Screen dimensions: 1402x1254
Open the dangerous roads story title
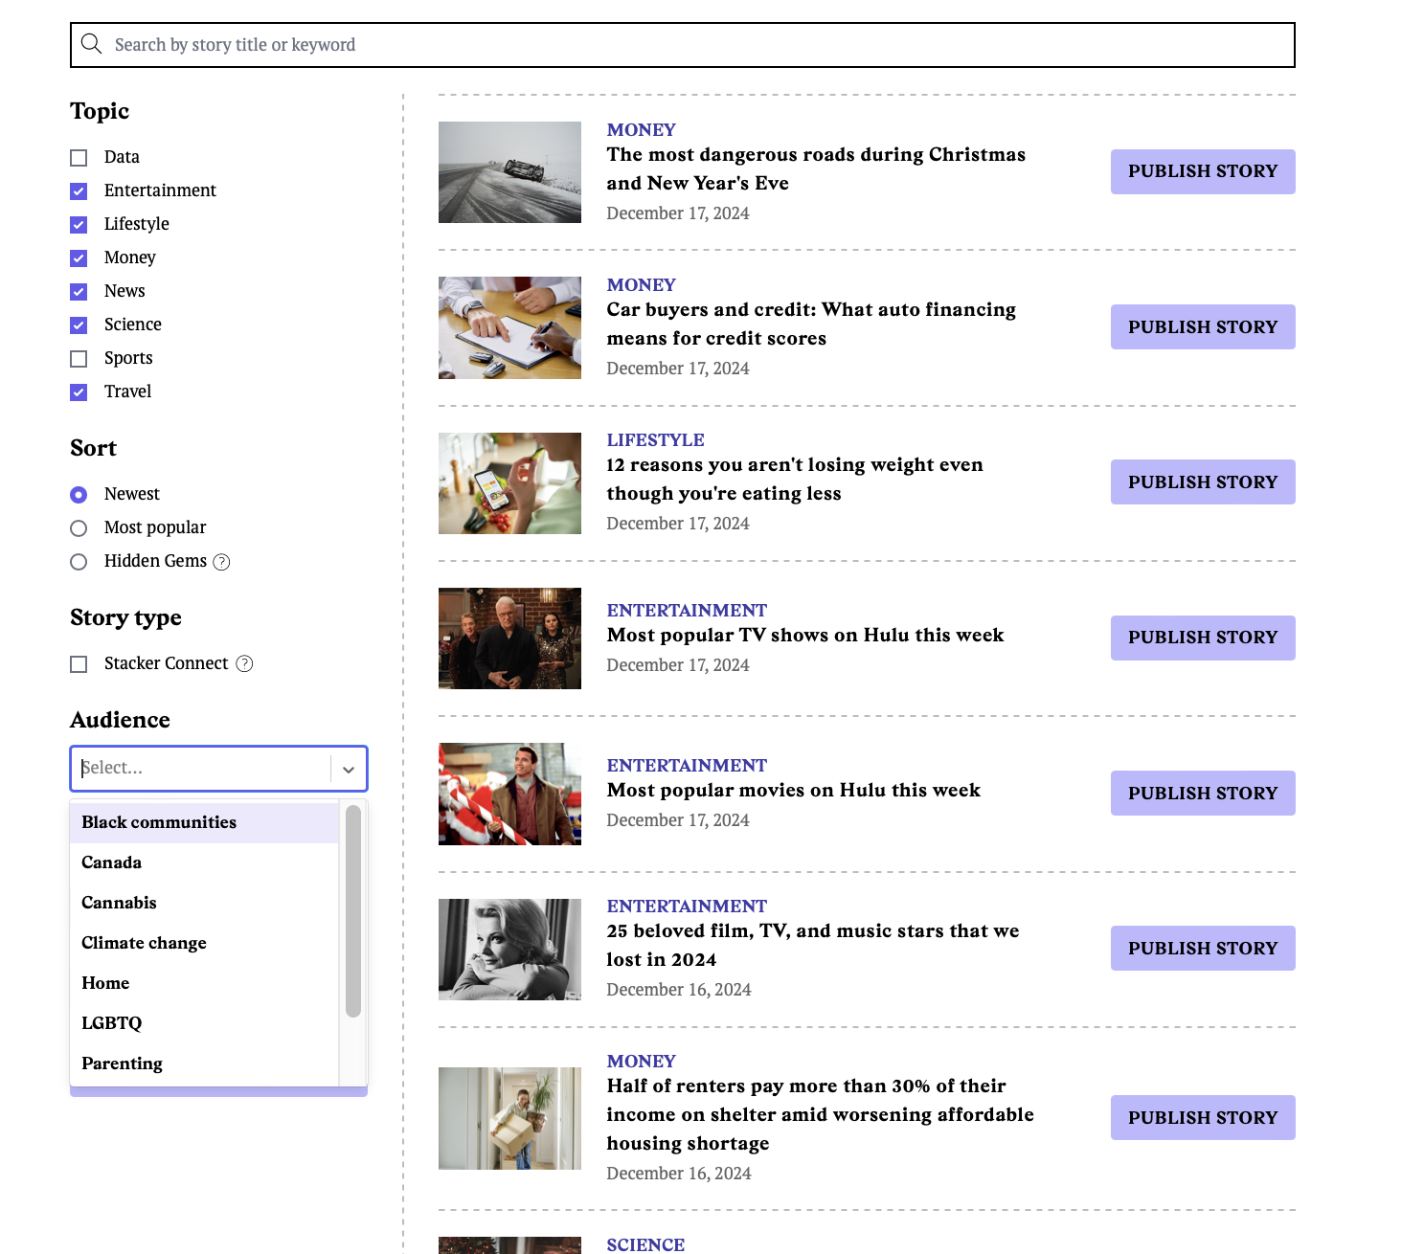[x=816, y=168]
